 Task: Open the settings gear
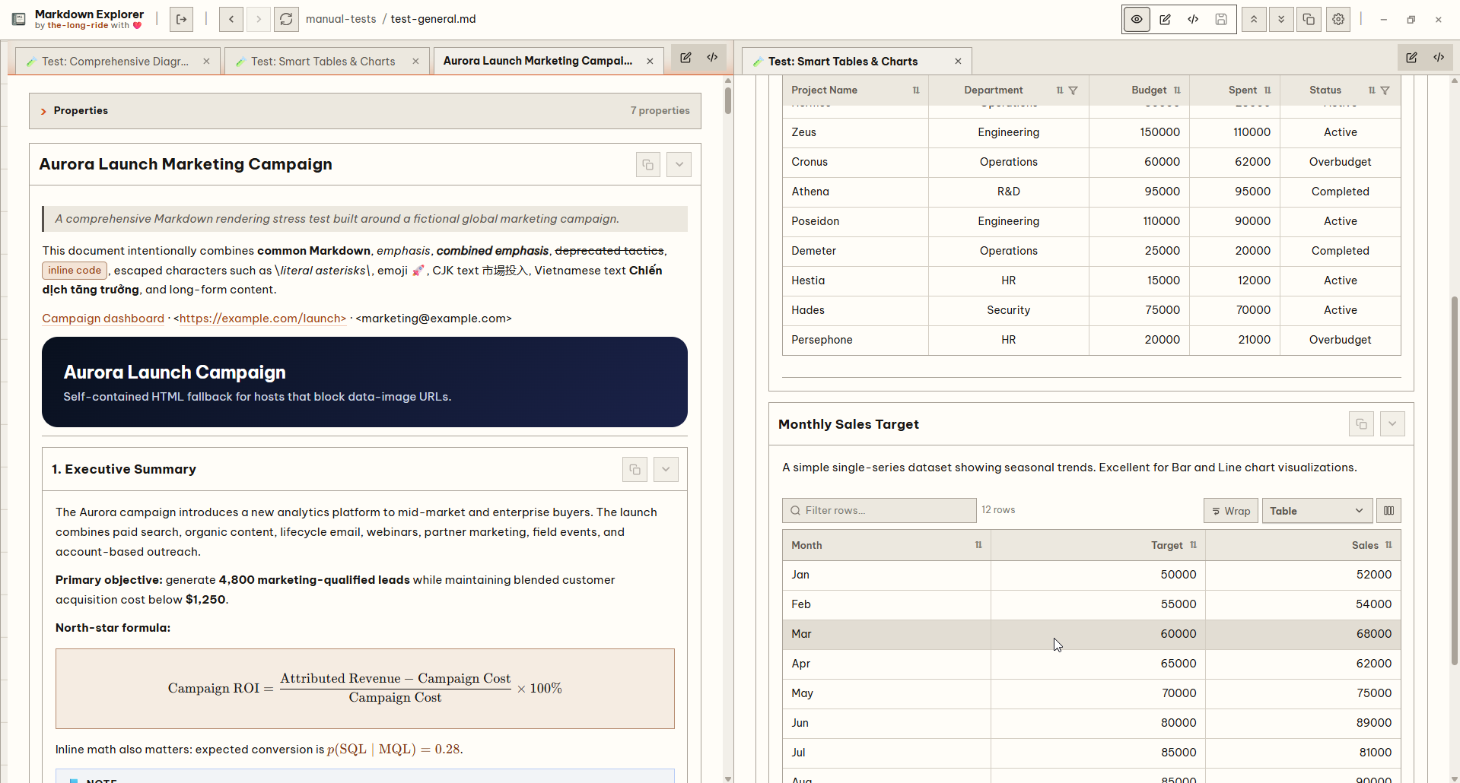pos(1338,20)
